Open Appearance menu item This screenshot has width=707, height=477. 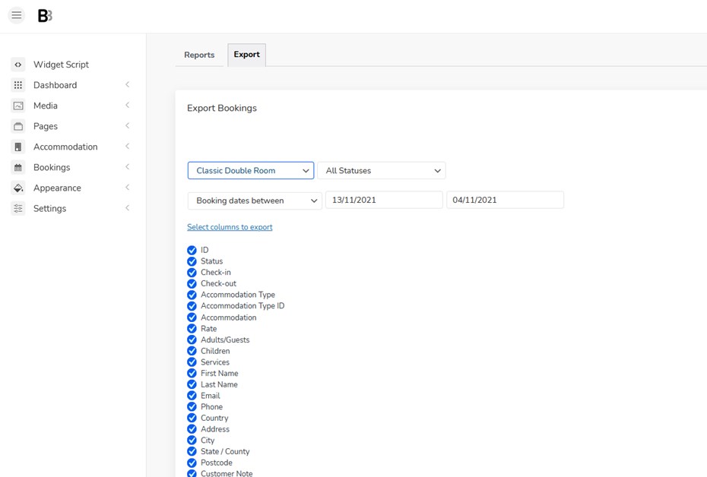pyautogui.click(x=57, y=188)
